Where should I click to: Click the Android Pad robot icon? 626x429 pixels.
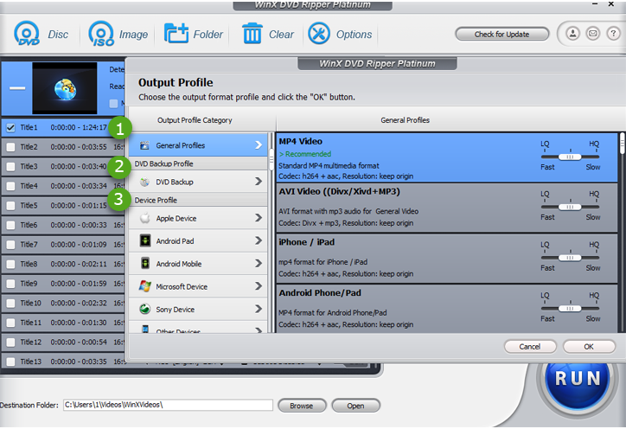[145, 240]
